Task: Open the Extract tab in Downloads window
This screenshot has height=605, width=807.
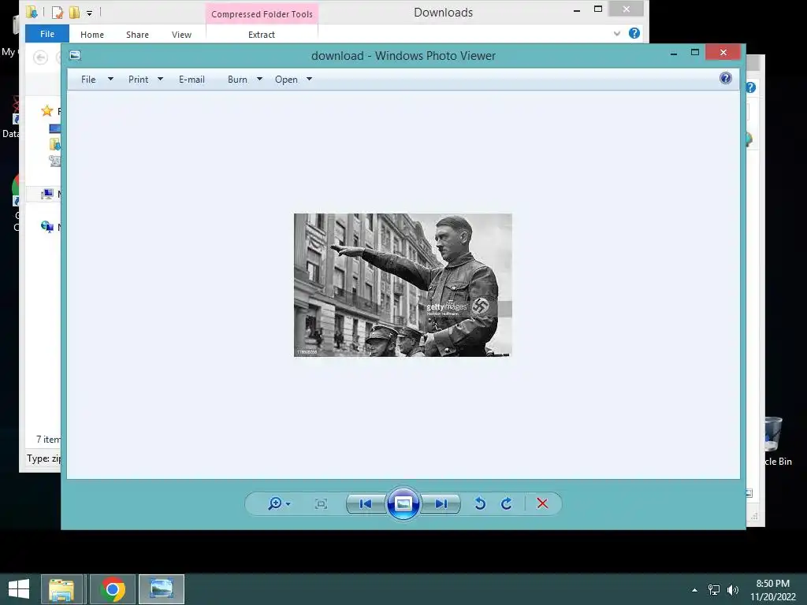Action: pyautogui.click(x=262, y=35)
